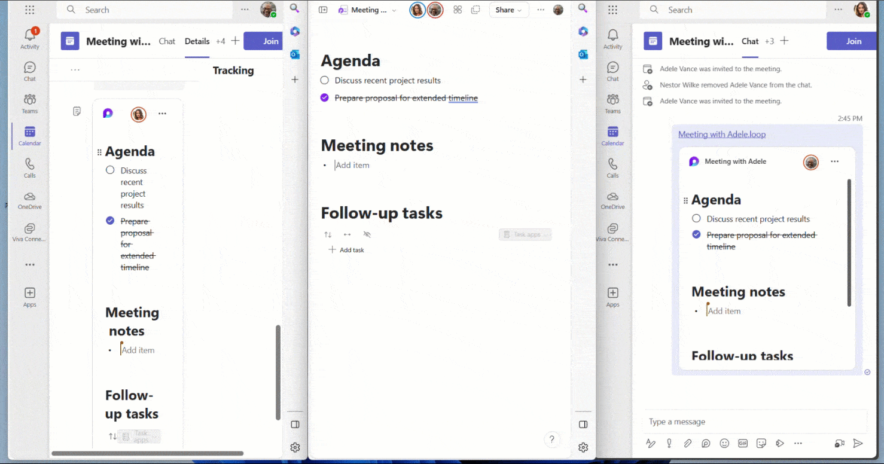Check the 'Discuss recent project results' agenda item
This screenshot has width=884, height=464.
point(324,80)
